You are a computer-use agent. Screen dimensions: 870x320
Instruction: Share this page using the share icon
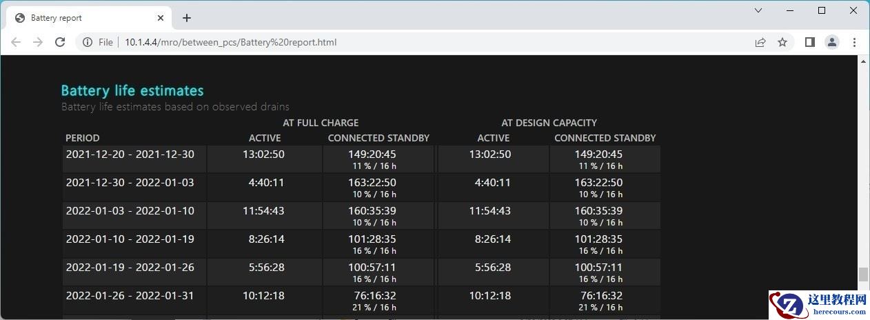(760, 42)
